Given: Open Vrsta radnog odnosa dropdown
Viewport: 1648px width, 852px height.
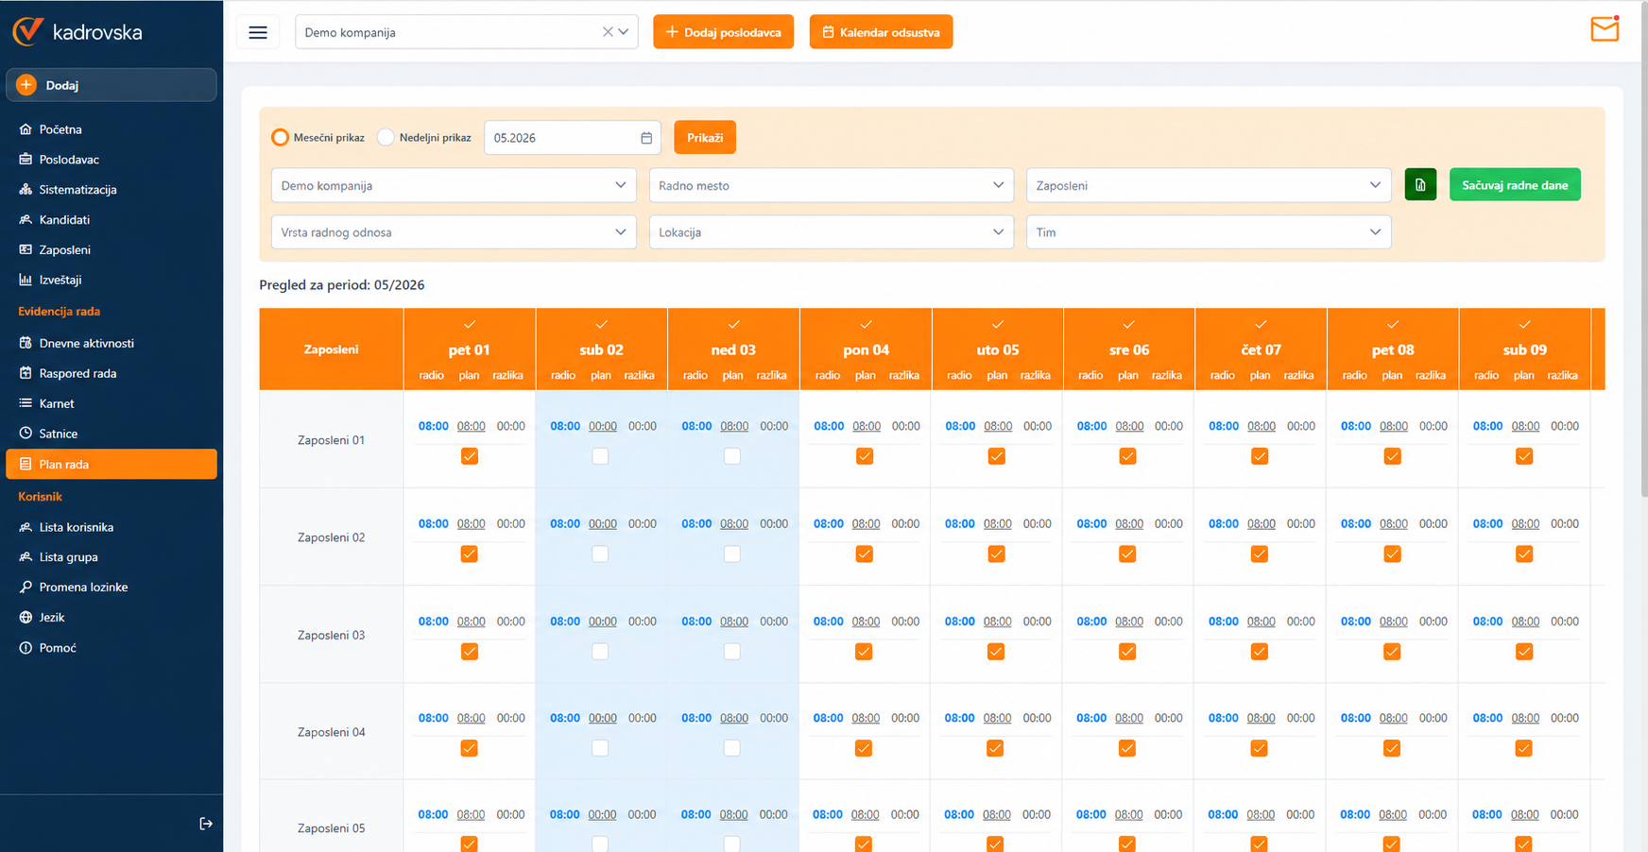Looking at the screenshot, I should click(454, 232).
